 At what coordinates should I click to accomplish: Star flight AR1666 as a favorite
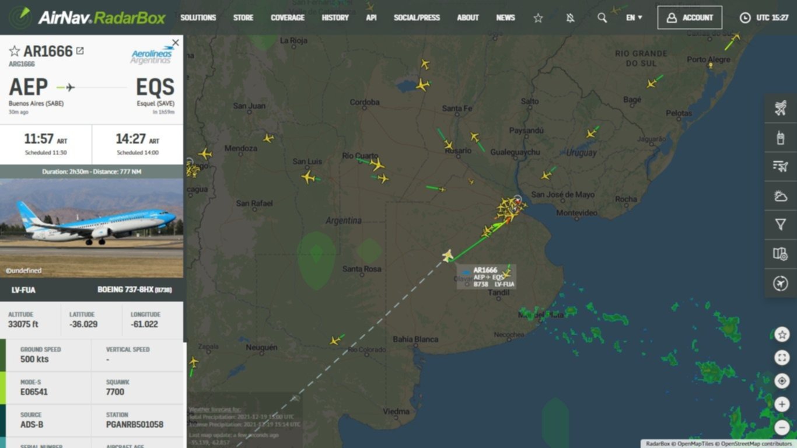pyautogui.click(x=15, y=51)
